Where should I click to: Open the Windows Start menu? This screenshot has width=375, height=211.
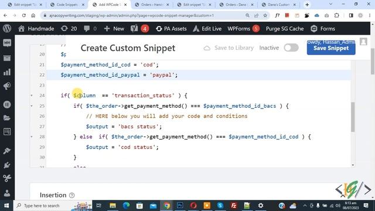click(x=6, y=206)
